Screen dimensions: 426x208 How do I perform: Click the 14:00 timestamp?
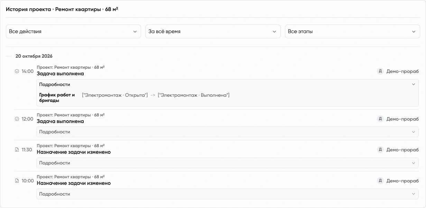28,71
